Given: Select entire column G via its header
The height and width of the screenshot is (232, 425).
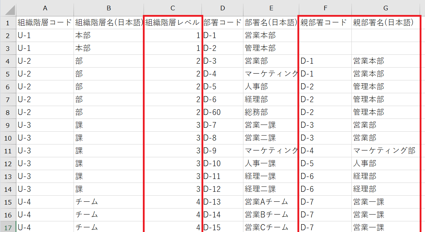Looking at the screenshot, I should 386,8.
